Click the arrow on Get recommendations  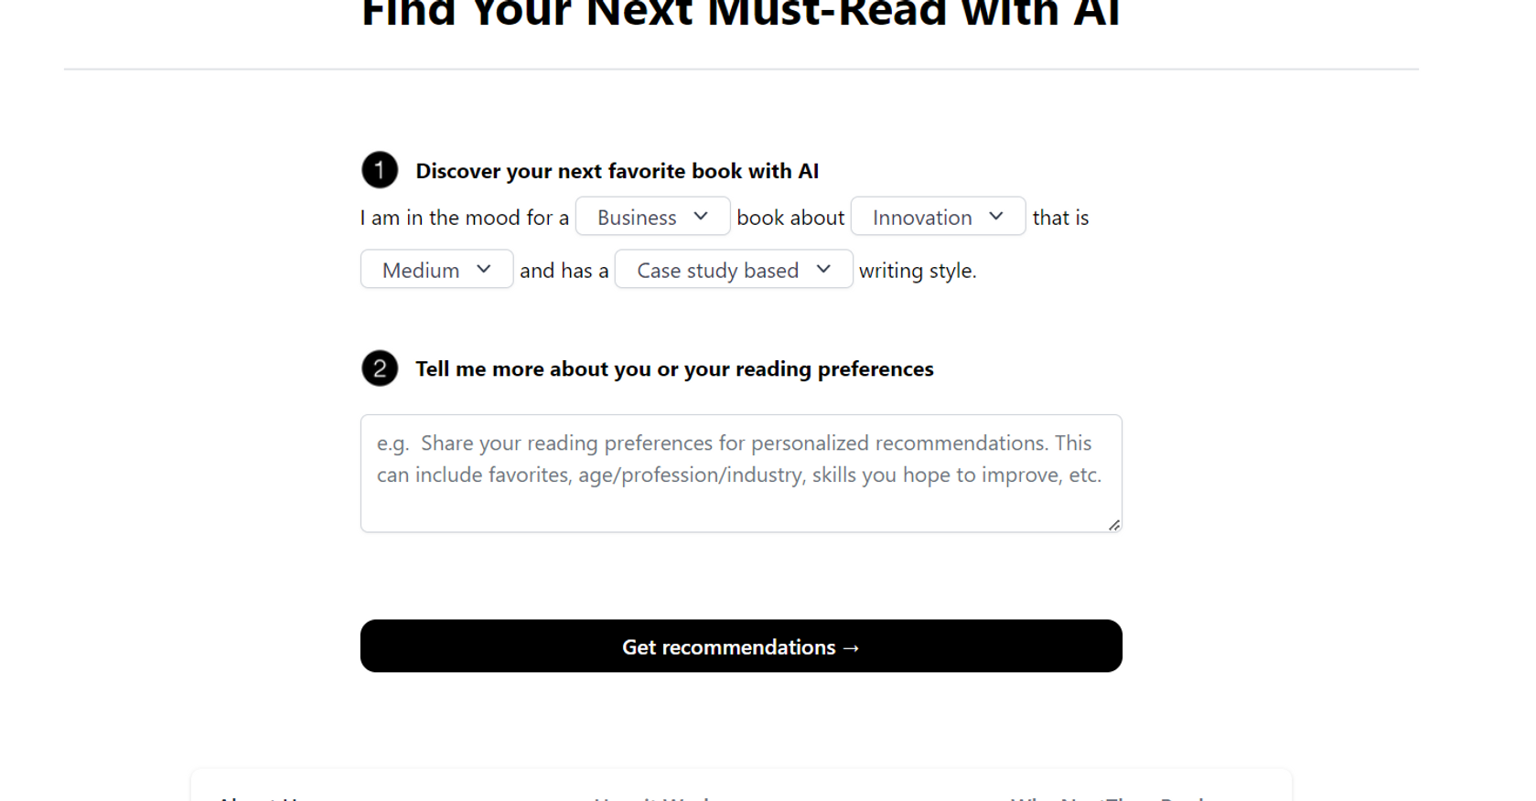(x=851, y=647)
